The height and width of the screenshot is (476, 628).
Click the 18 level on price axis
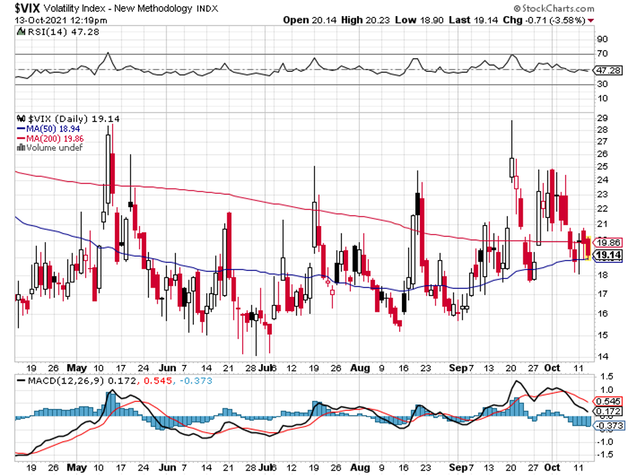(x=602, y=275)
